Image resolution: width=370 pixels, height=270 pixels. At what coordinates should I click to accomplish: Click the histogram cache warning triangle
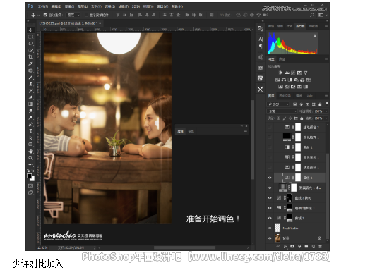pos(315,36)
